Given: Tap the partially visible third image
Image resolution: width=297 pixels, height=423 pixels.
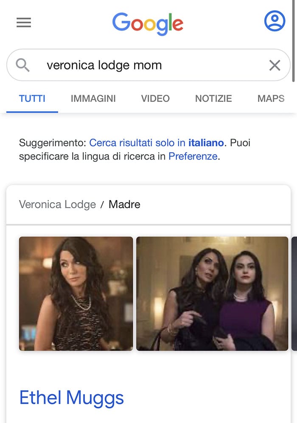Looking at the screenshot, I should tap(294, 293).
